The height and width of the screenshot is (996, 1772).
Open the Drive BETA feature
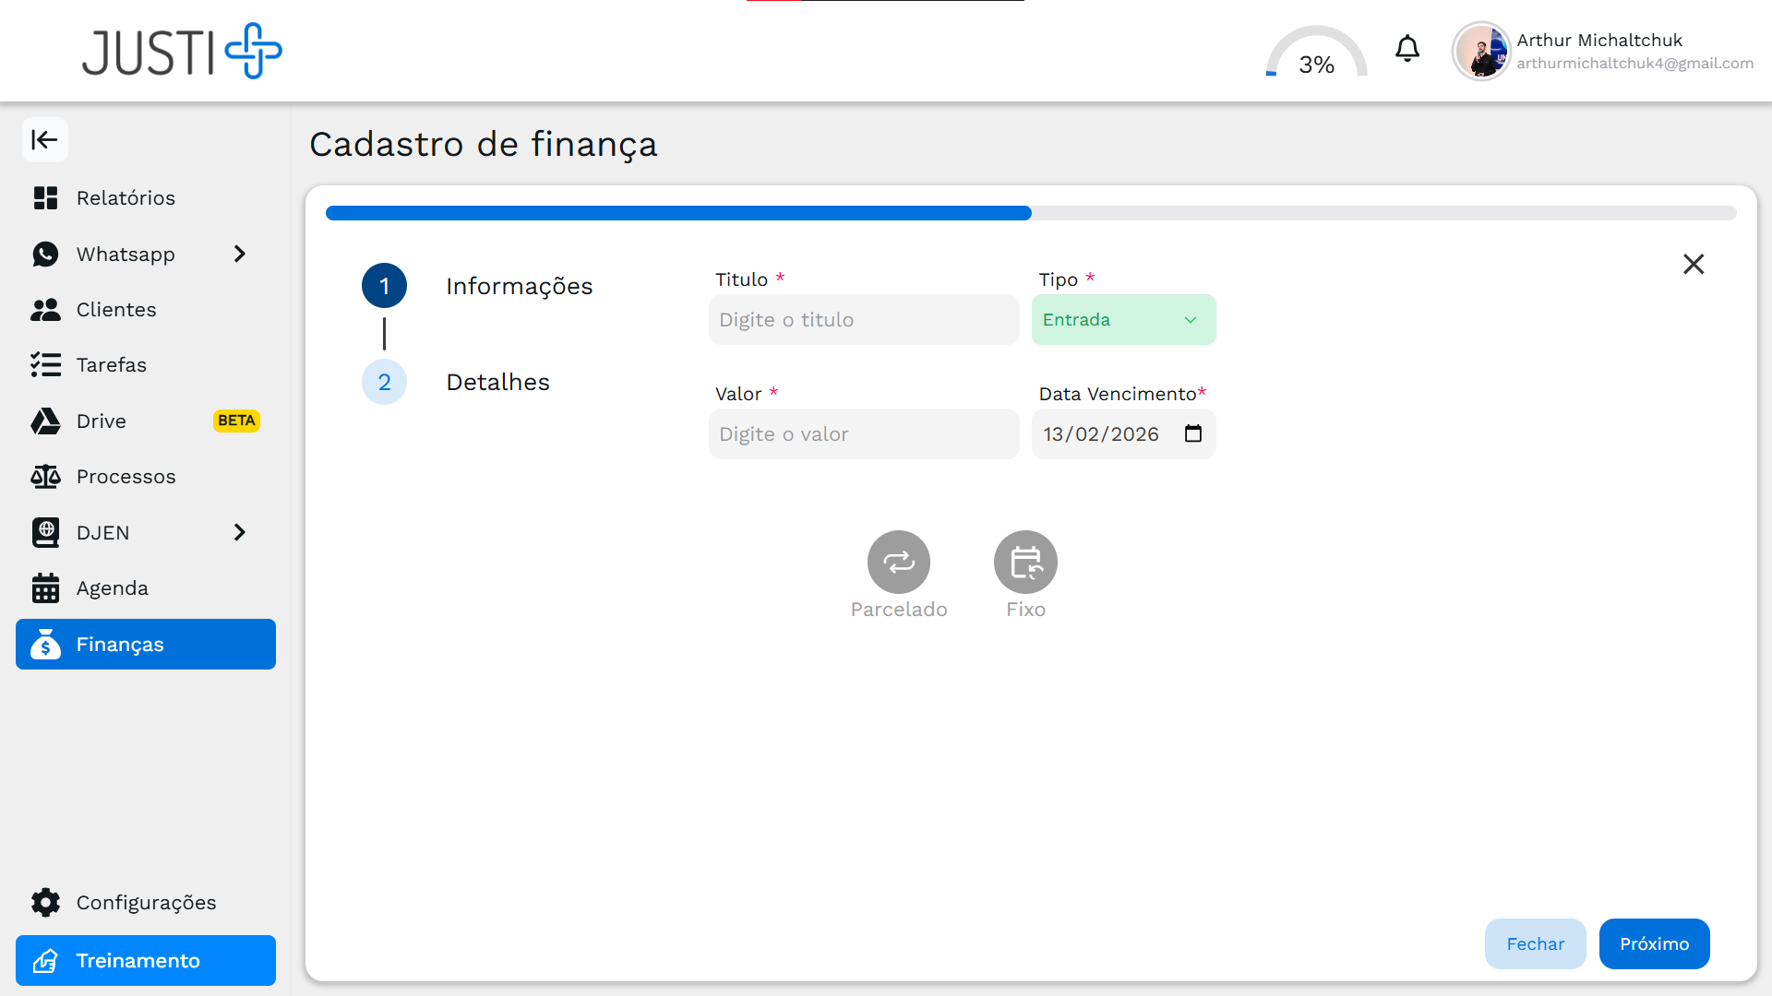tap(103, 421)
